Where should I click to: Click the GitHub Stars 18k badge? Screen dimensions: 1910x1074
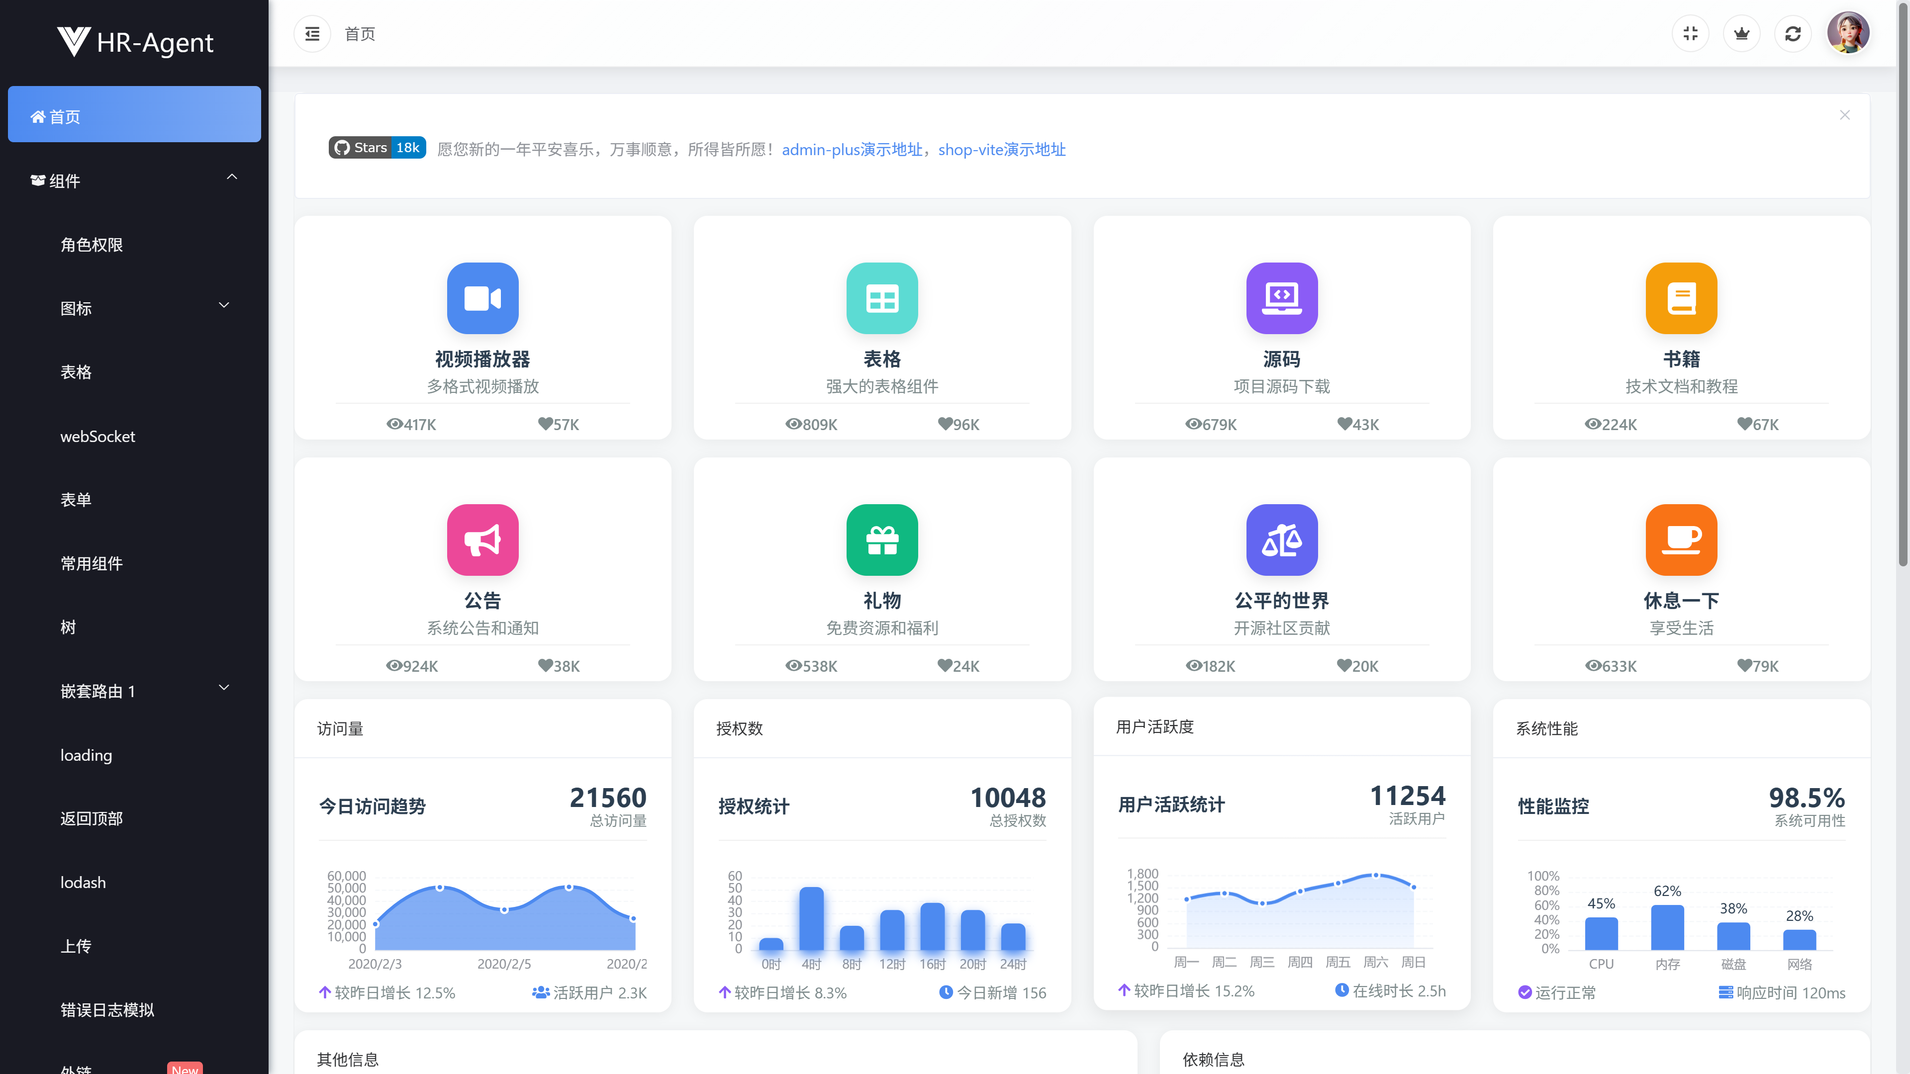377,148
